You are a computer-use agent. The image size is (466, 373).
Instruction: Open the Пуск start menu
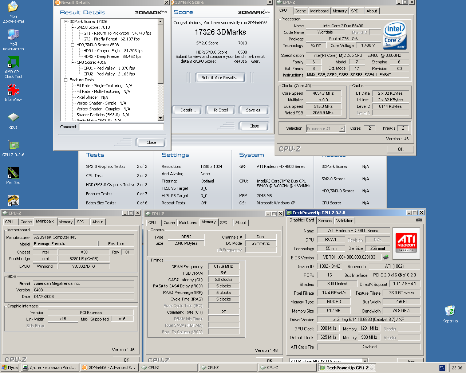pyautogui.click(x=10, y=368)
